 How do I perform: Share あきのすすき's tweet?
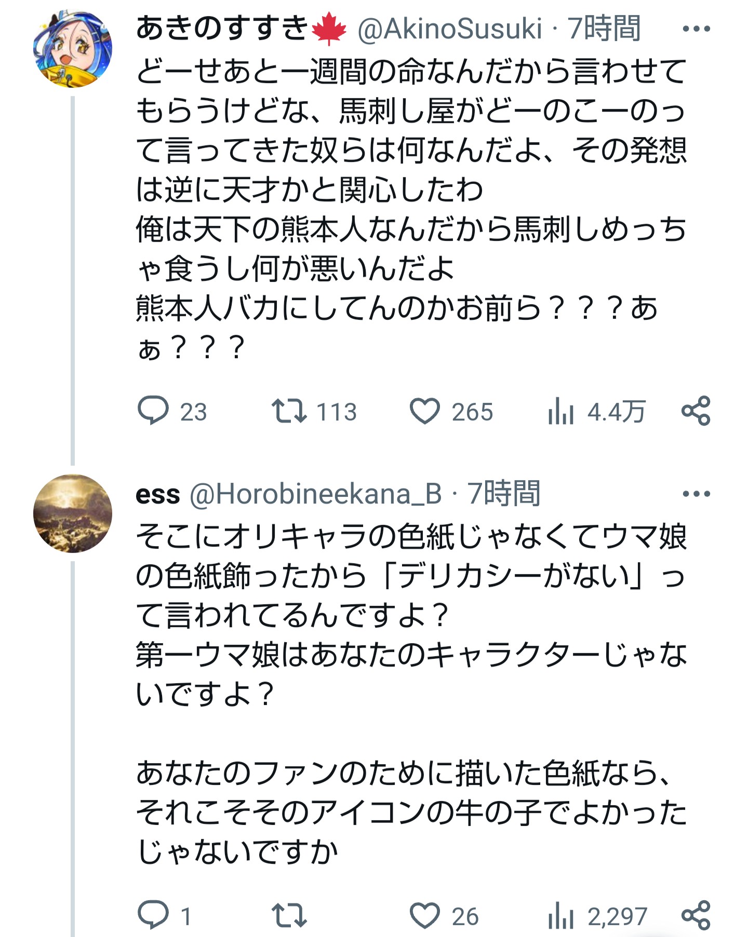pos(696,411)
